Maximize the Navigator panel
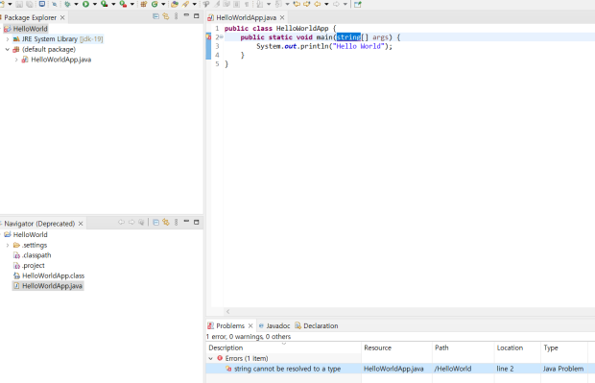The image size is (595, 383). tap(196, 222)
